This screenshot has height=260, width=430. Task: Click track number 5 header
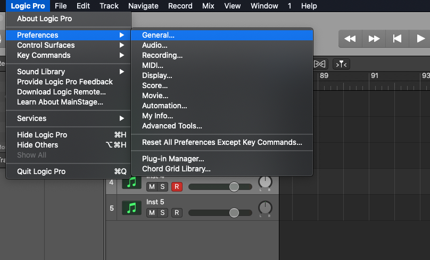coord(112,208)
